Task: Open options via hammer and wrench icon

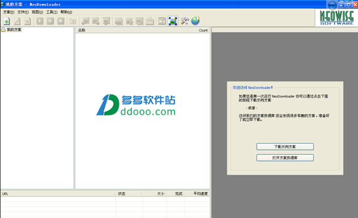Action: click(x=185, y=21)
